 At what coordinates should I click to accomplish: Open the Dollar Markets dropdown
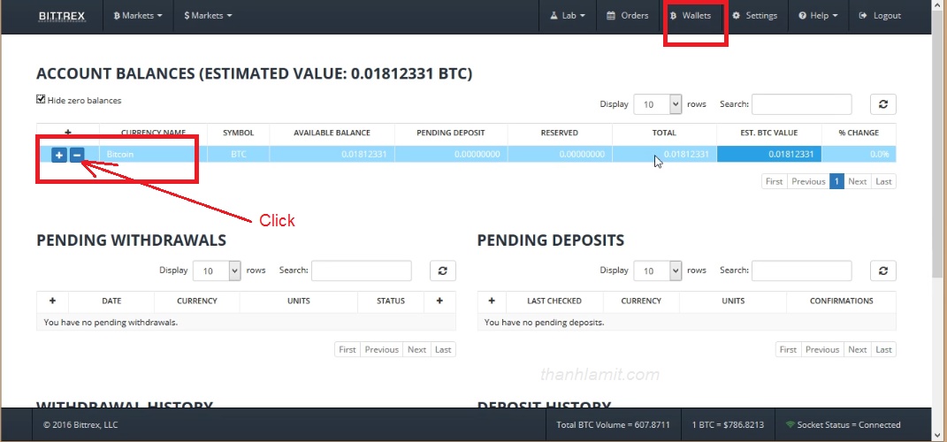point(208,16)
